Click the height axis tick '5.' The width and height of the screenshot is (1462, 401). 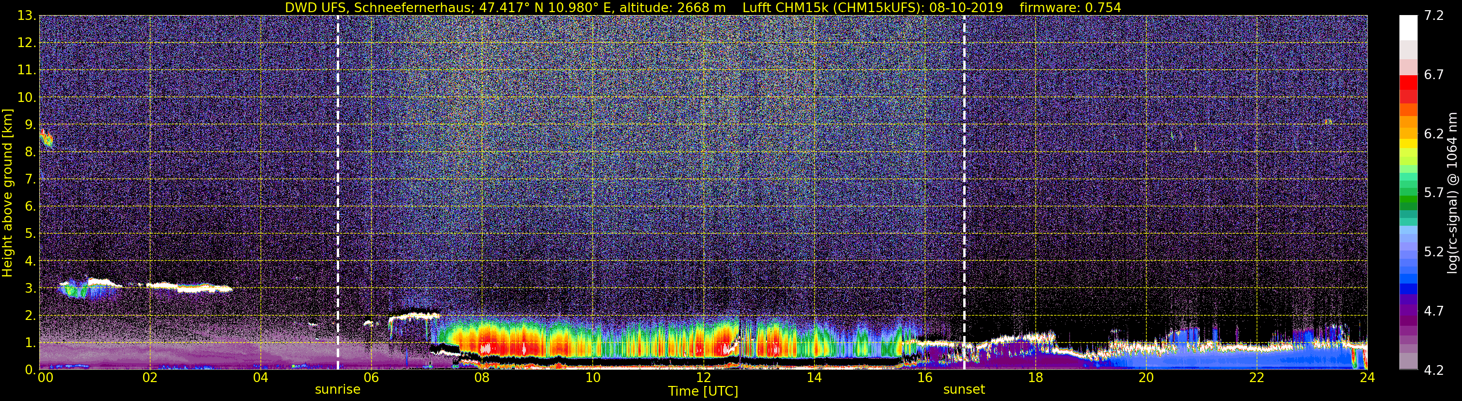30,234
